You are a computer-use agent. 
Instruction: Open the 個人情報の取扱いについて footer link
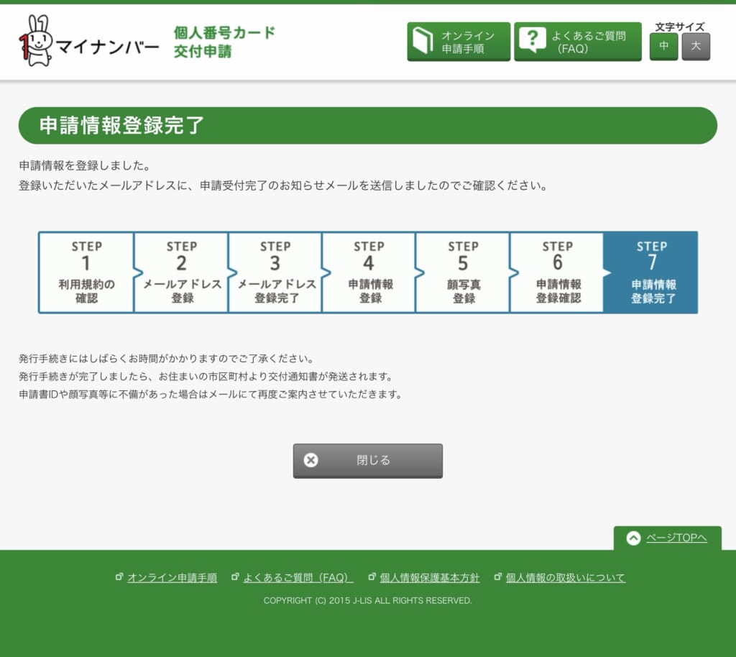[x=565, y=577]
